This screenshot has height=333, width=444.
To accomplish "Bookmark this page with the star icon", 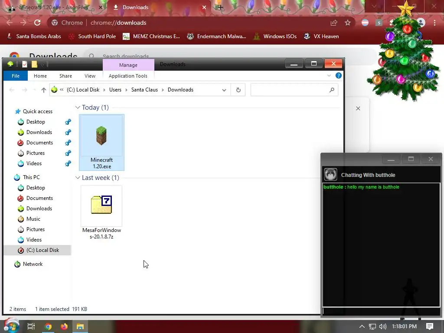I will click(x=348, y=23).
